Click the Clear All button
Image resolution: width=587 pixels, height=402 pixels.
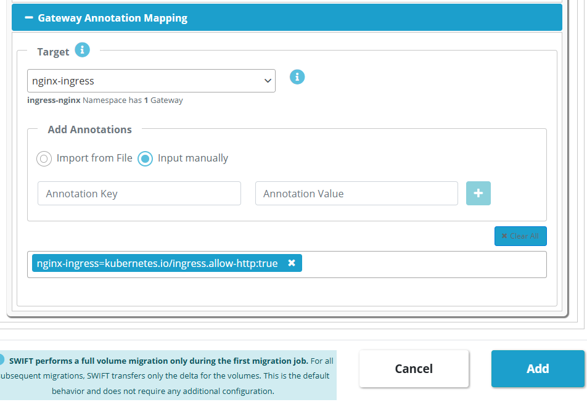[520, 236]
